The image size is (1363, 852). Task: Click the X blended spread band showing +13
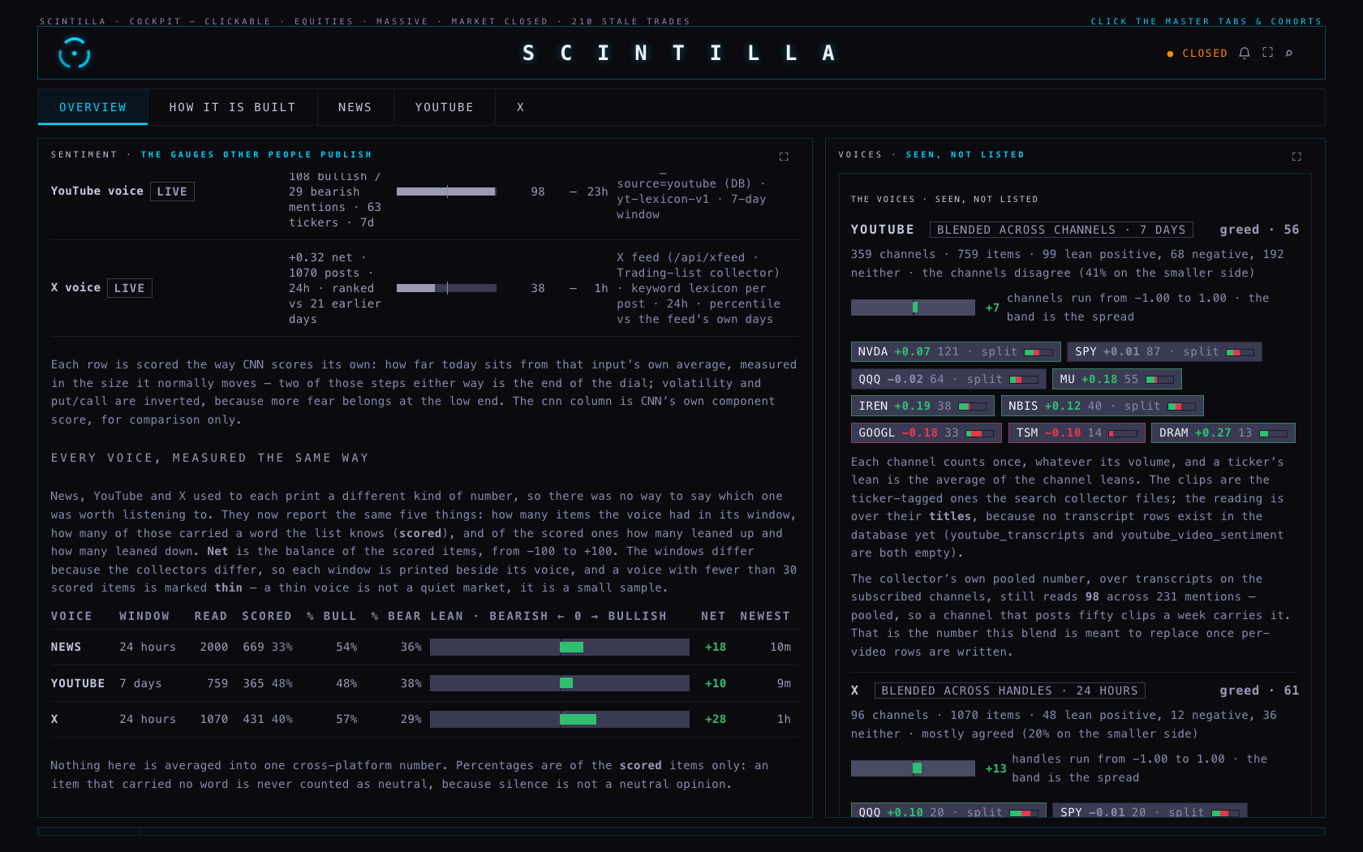(x=913, y=768)
